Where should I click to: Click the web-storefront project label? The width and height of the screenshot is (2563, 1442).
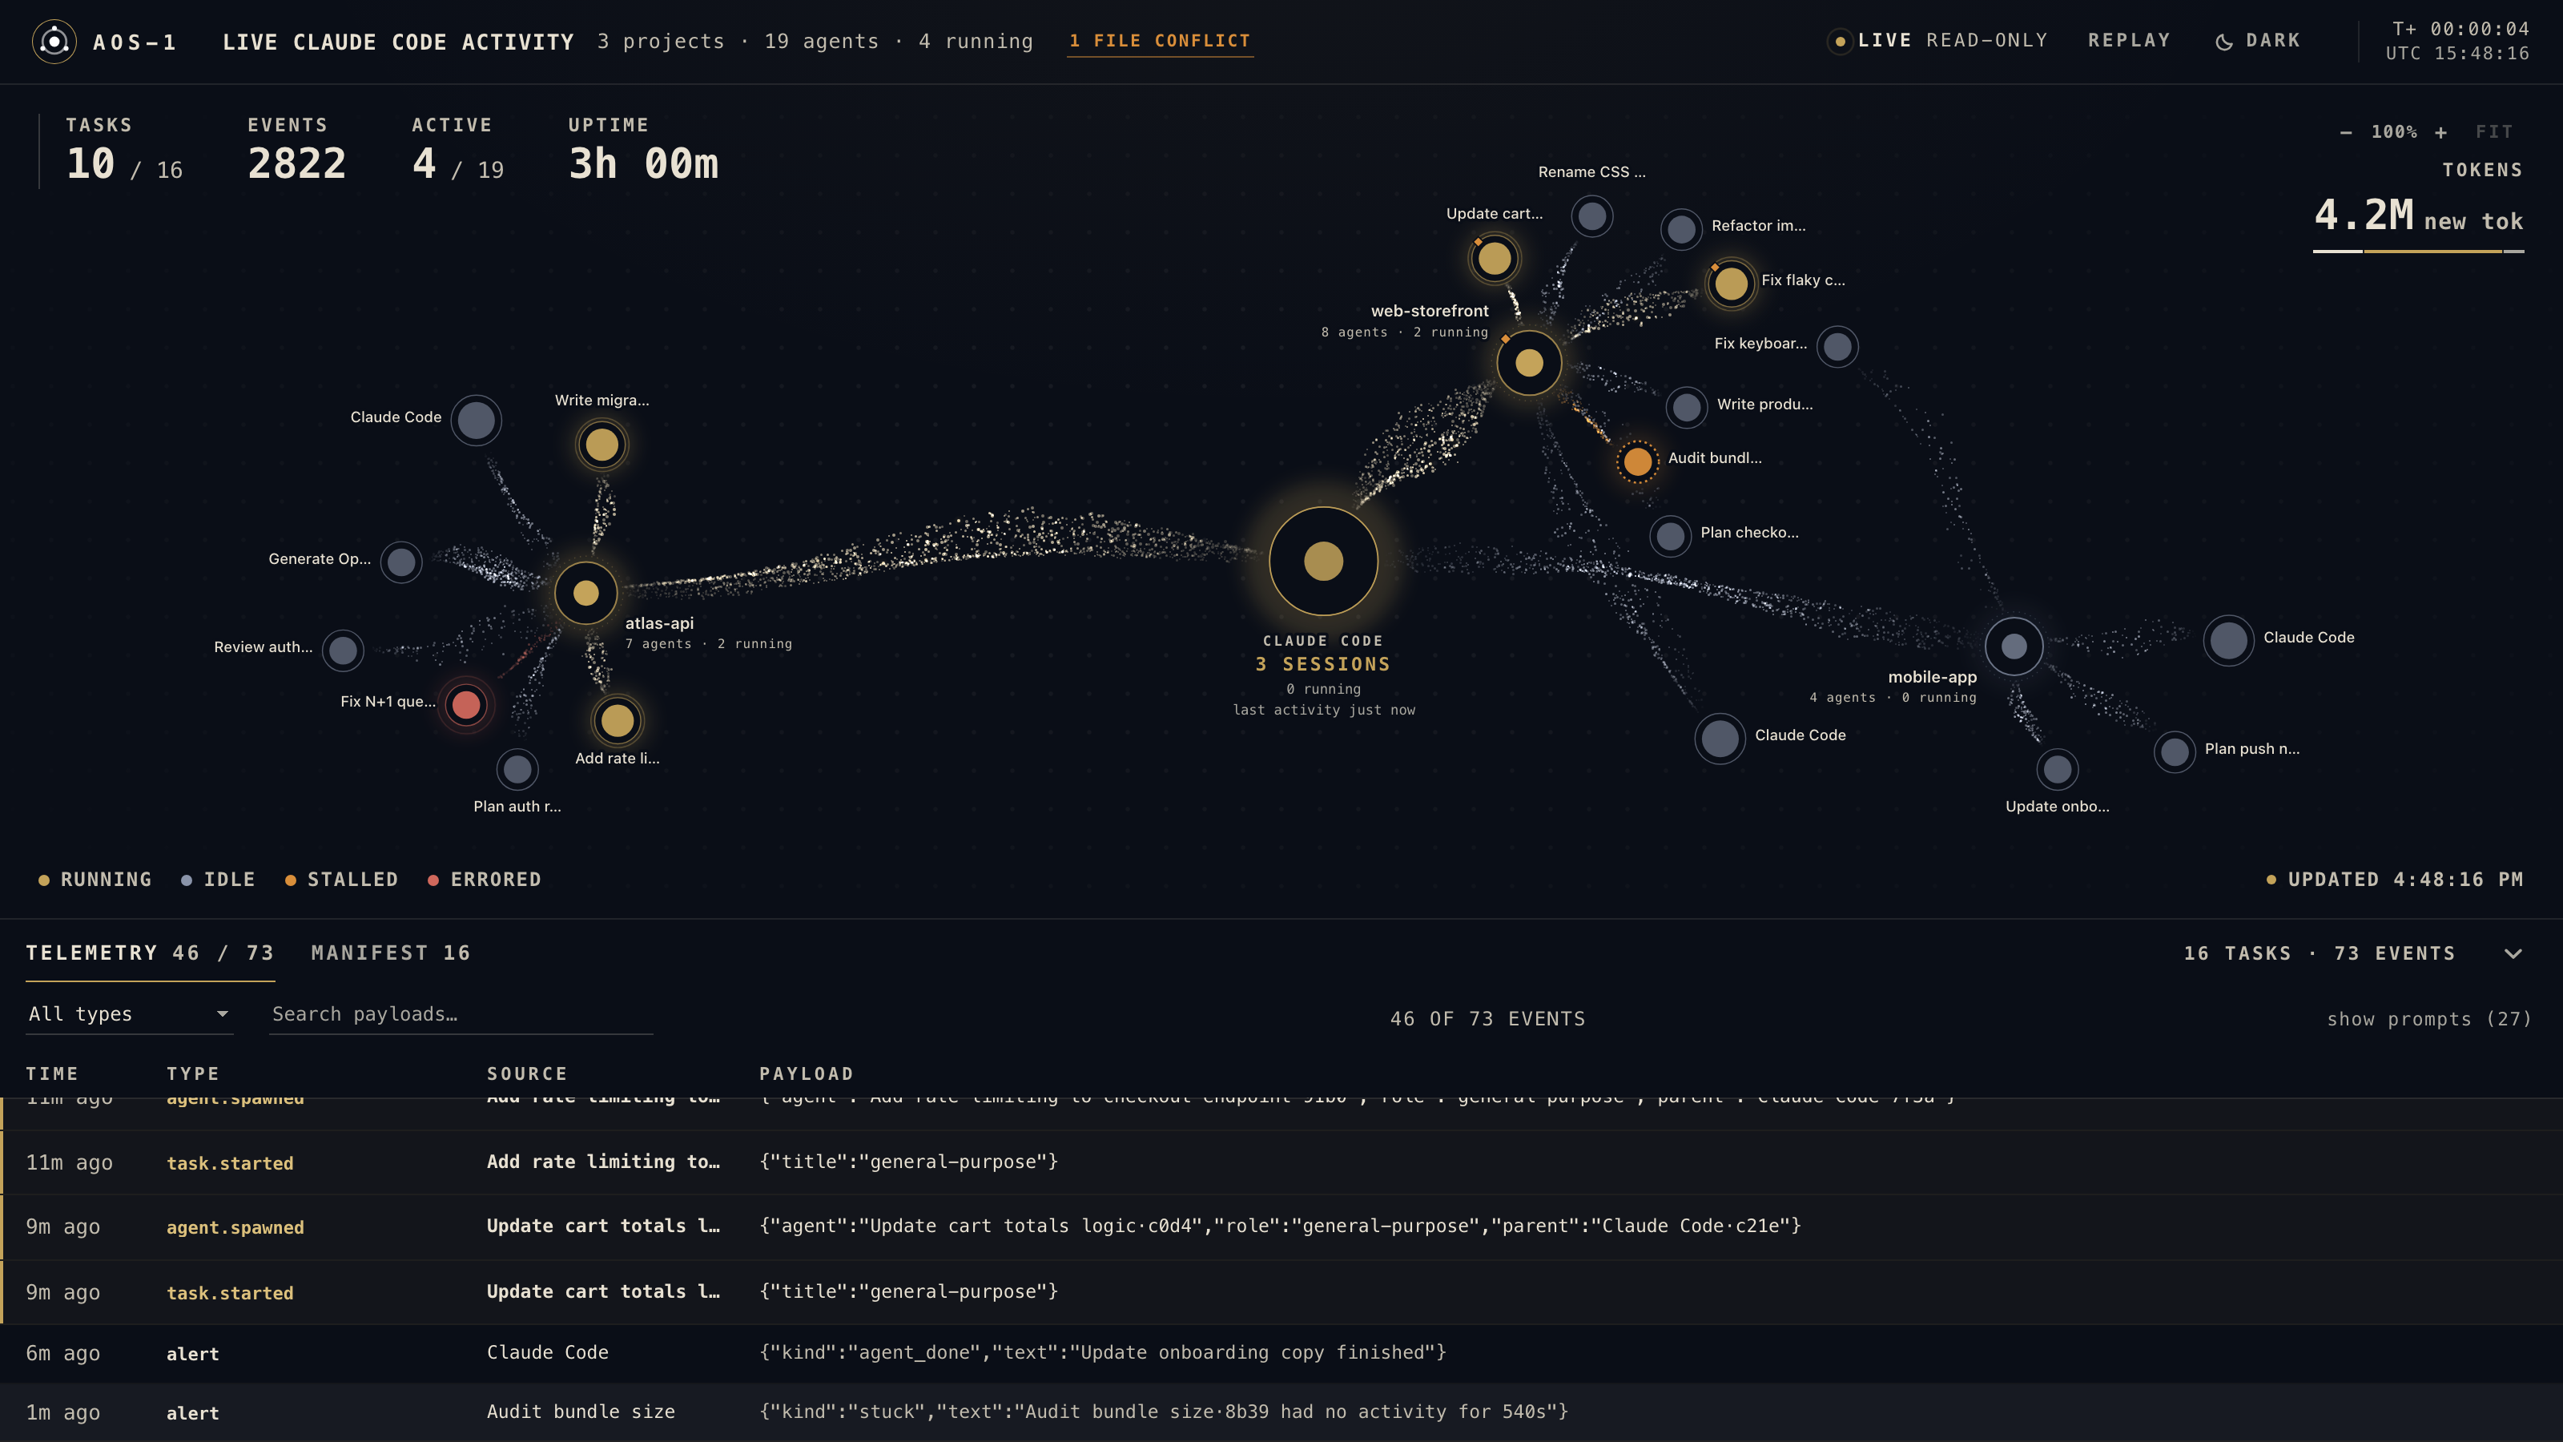pyautogui.click(x=1430, y=311)
